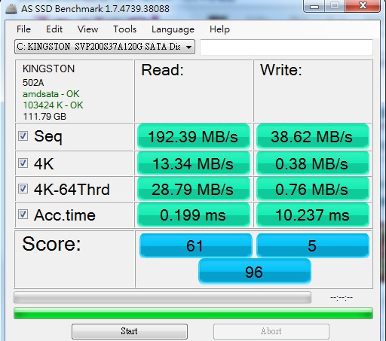
Task: Open the Help menu
Action: (x=219, y=29)
